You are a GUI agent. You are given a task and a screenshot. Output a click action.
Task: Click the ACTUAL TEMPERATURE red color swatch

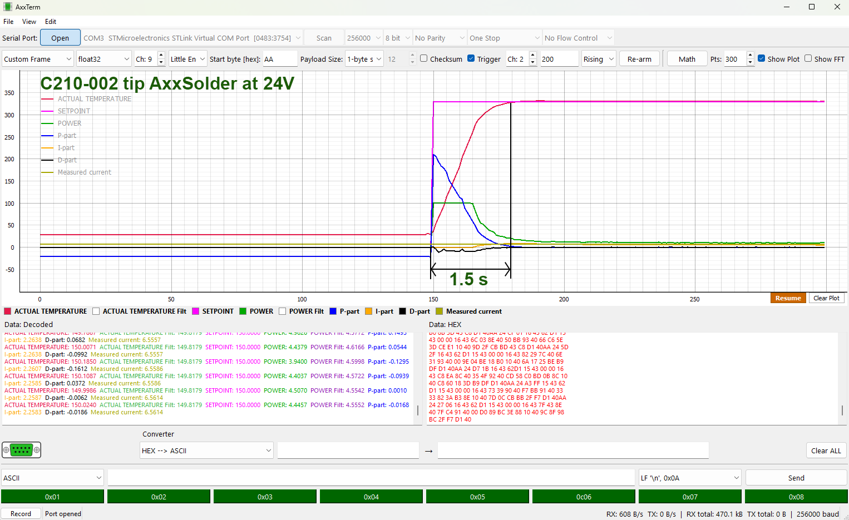point(8,311)
